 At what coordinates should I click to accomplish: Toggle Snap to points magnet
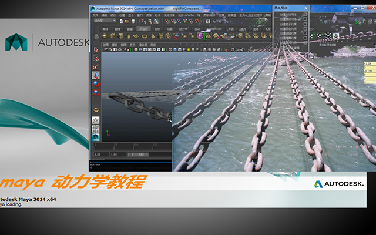(179, 21)
